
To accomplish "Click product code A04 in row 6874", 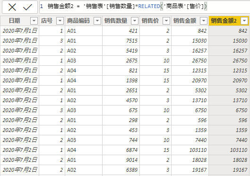I will [x=84, y=150].
